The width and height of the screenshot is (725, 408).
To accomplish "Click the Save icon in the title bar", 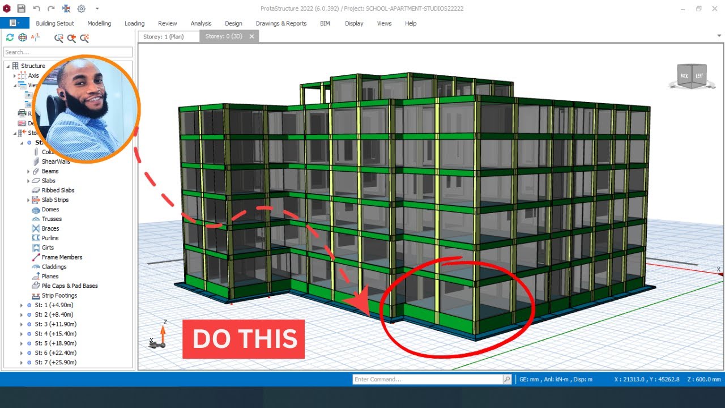I will tap(22, 8).
